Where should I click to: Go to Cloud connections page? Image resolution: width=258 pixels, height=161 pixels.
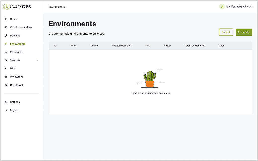[21, 27]
